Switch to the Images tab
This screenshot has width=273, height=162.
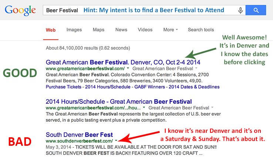tap(74, 30)
